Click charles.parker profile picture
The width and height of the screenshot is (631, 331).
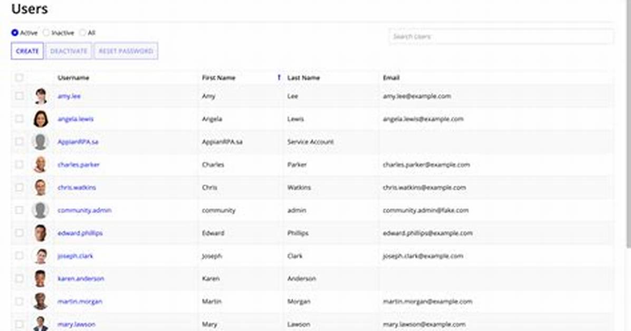point(40,164)
